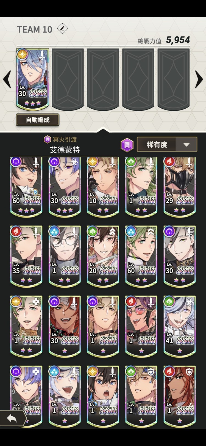The height and width of the screenshot is (446, 206).
Task: Tap the purple hexagon filter icon
Action: tap(127, 145)
